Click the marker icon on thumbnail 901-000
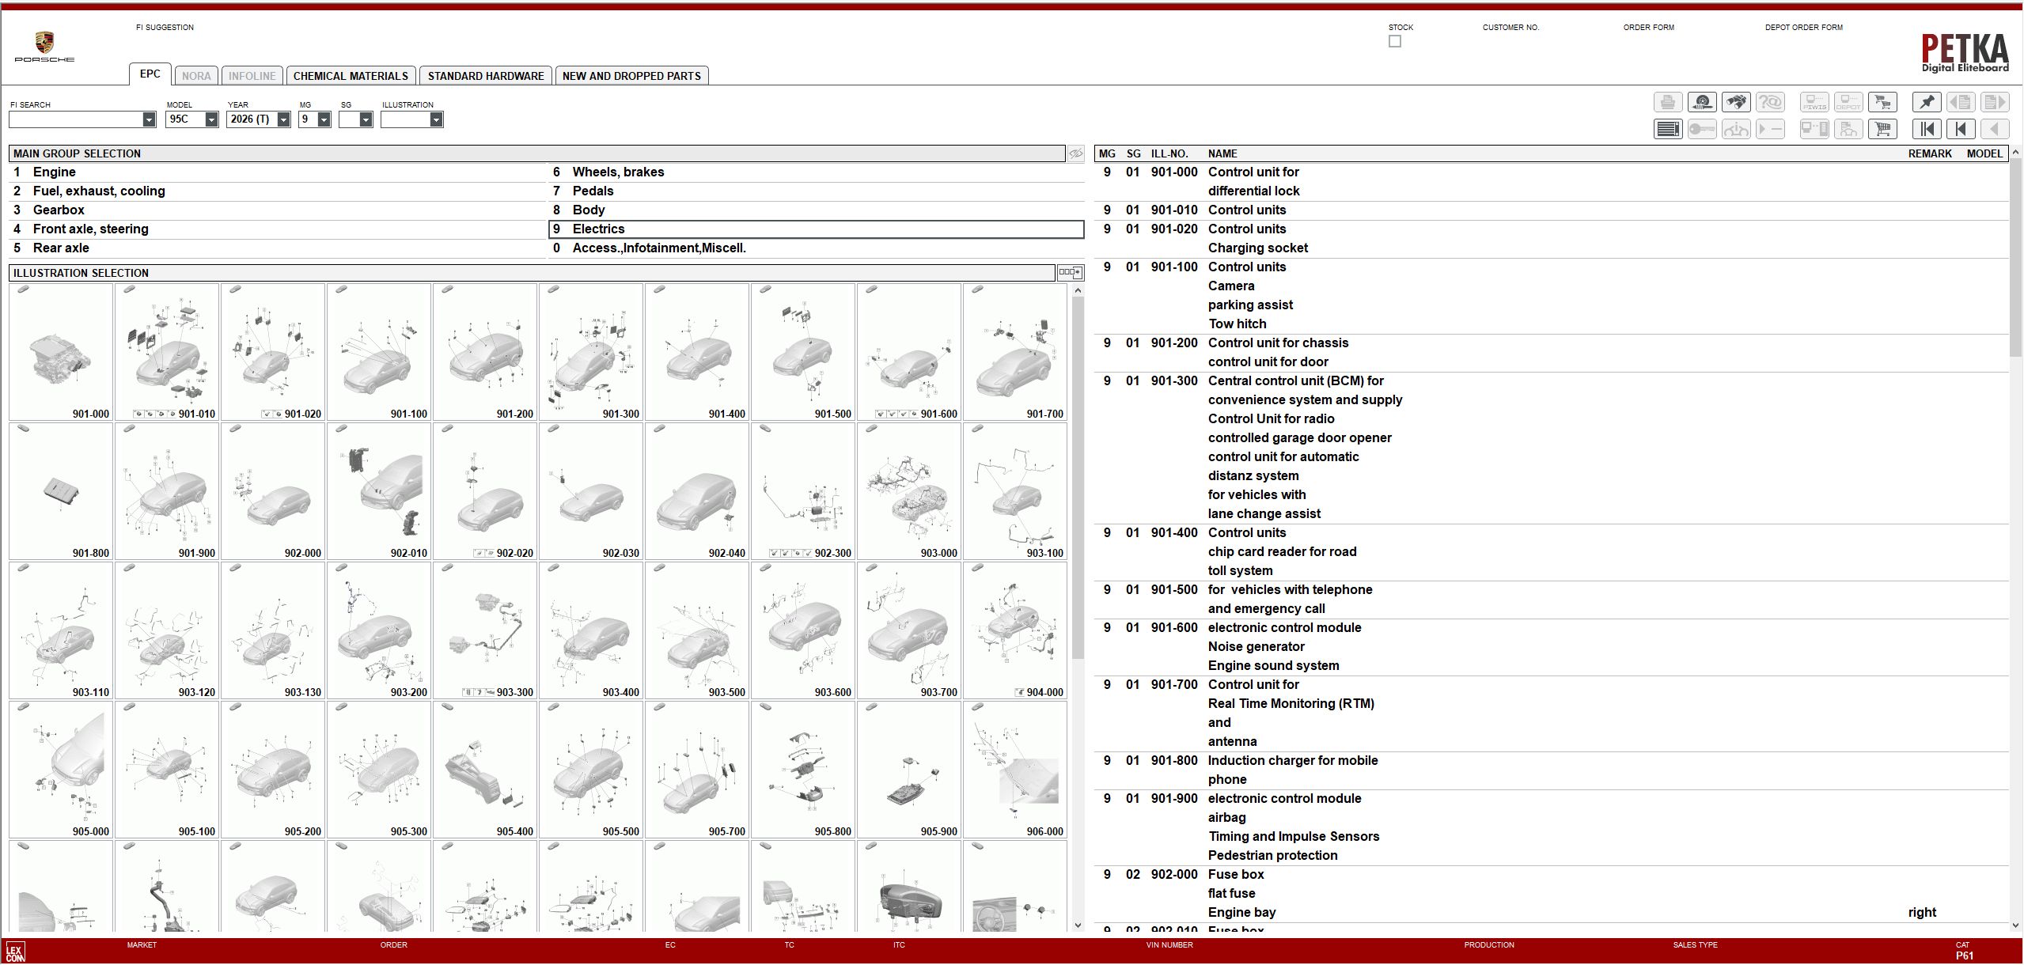 tap(23, 289)
